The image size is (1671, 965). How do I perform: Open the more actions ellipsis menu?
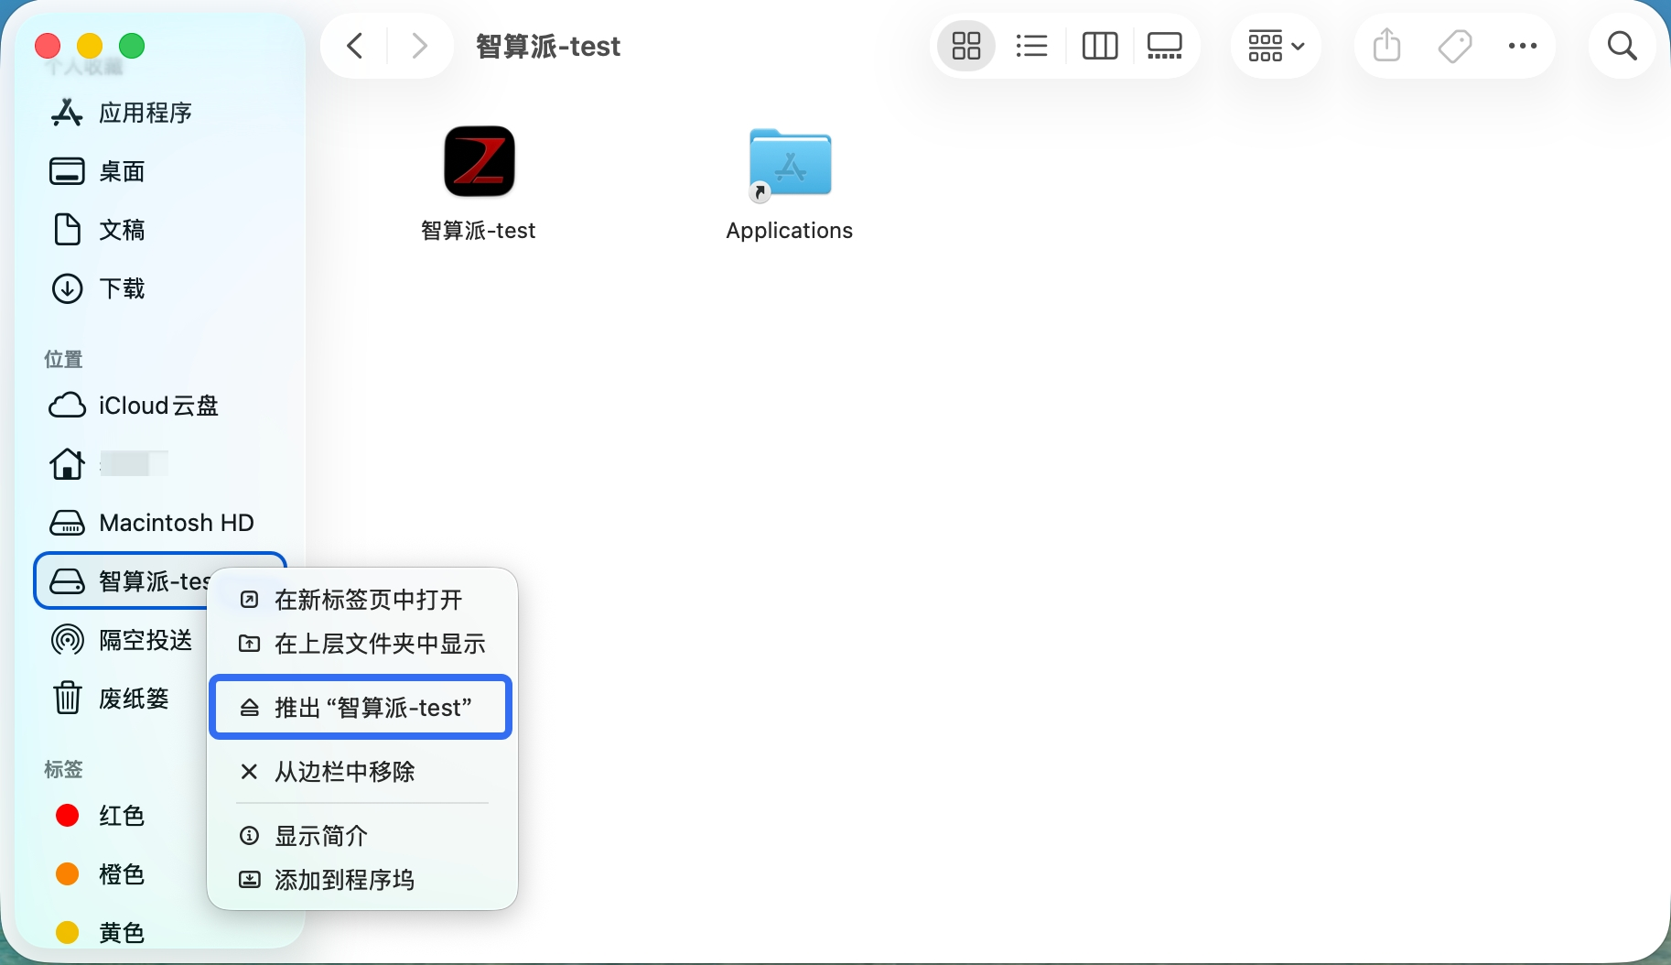click(1523, 46)
